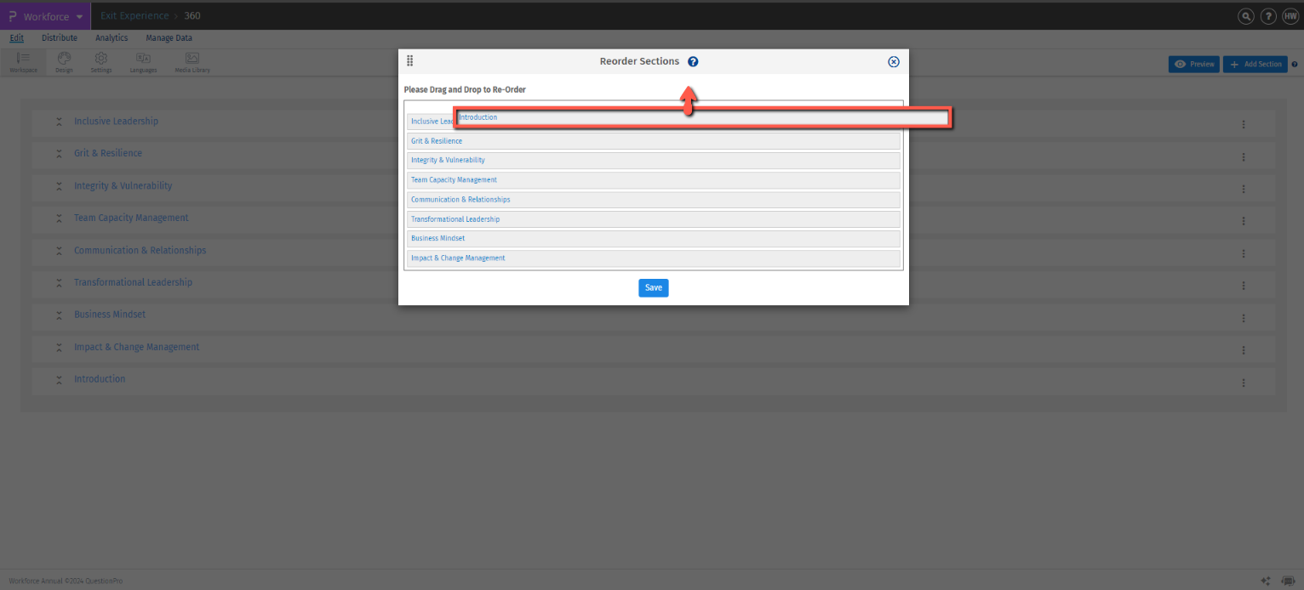Select the Introduction item being dragged
The width and height of the screenshot is (1304, 590).
pos(702,117)
